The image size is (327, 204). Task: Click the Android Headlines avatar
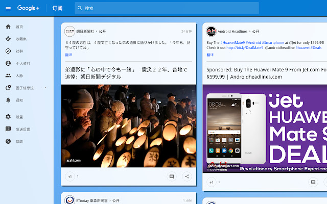pyautogui.click(x=211, y=31)
